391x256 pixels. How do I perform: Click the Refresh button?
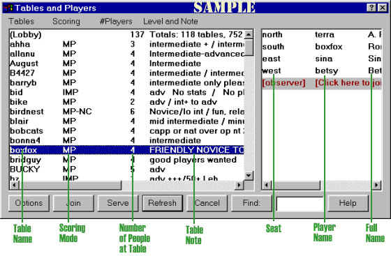tap(162, 203)
